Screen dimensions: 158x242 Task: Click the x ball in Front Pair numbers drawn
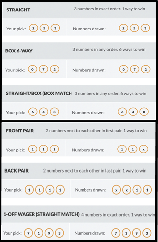[144, 149]
